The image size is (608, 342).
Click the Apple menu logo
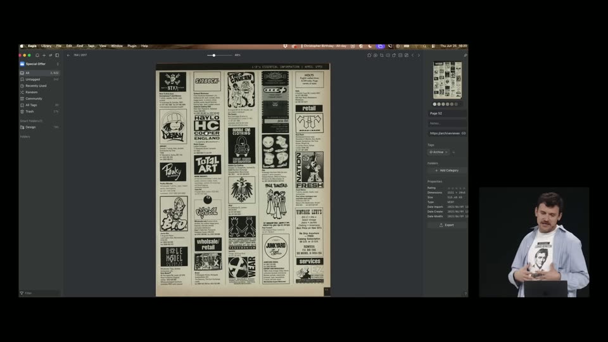point(22,46)
